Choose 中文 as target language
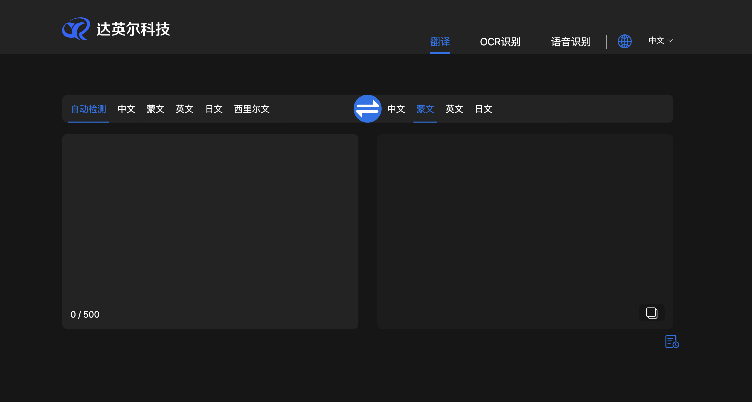The image size is (752, 402). click(x=396, y=109)
